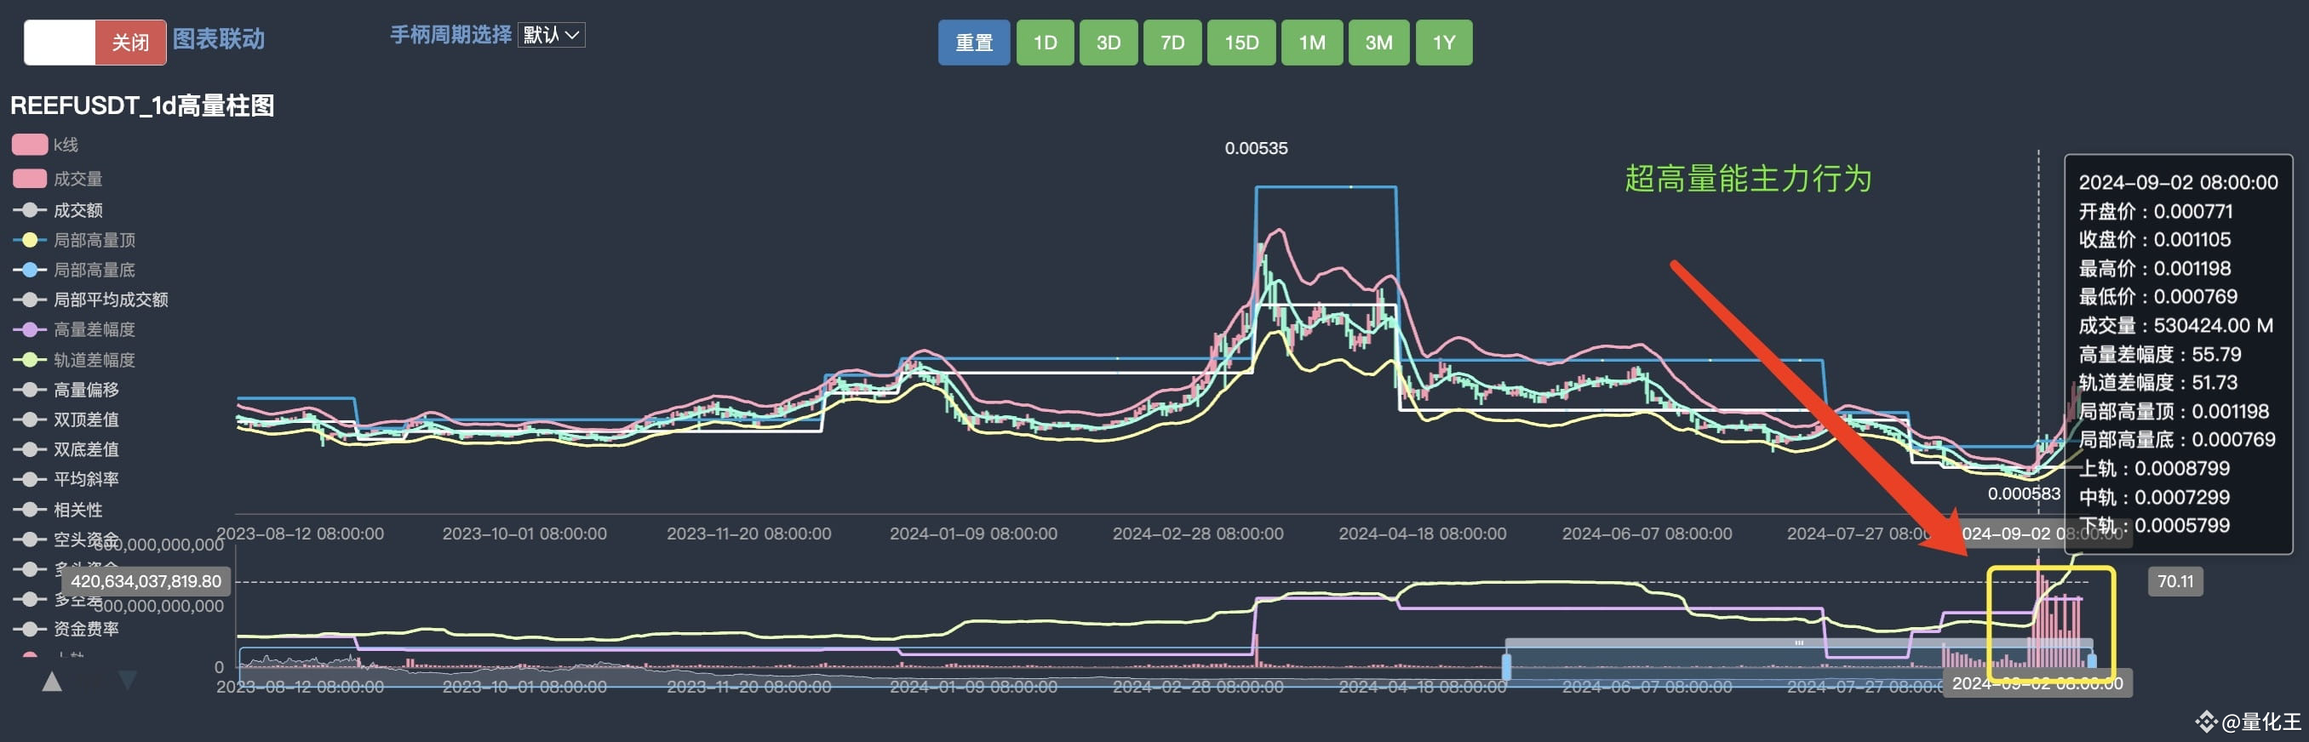This screenshot has width=2309, height=742.
Task: Hide the 局部高量底 legend series
Action: pyautogui.click(x=73, y=269)
